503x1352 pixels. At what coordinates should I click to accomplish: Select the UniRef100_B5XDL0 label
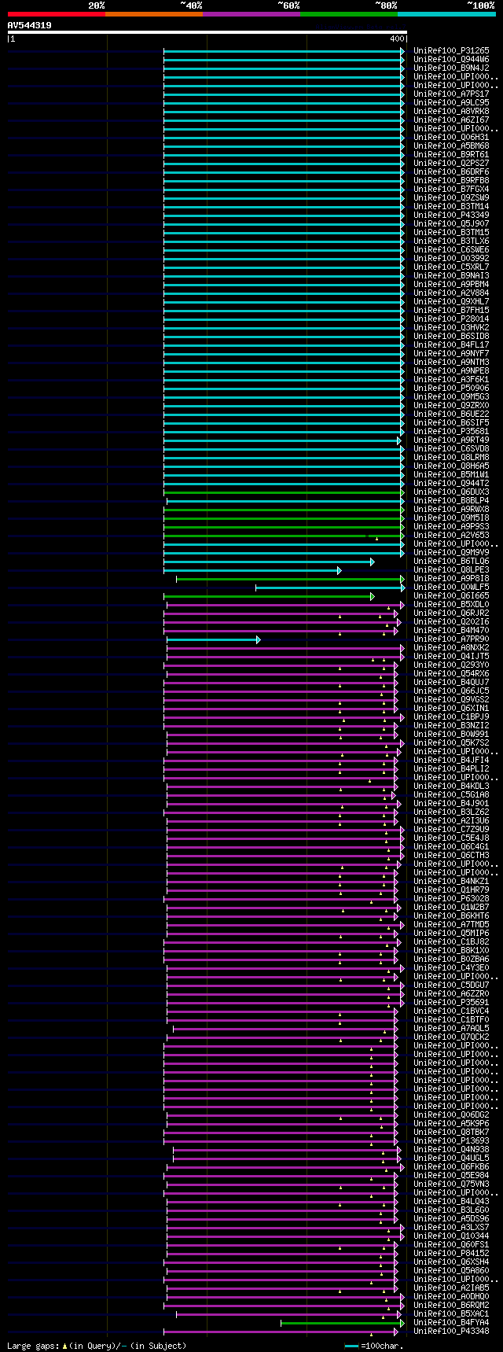tap(451, 605)
